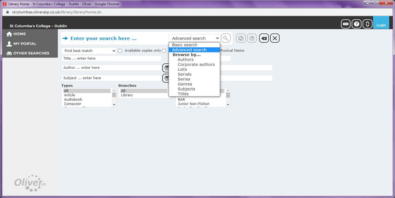This screenshot has height=198, width=395.
Task: Click binoculars lookup icon beside Subject field
Action: pos(166,78)
